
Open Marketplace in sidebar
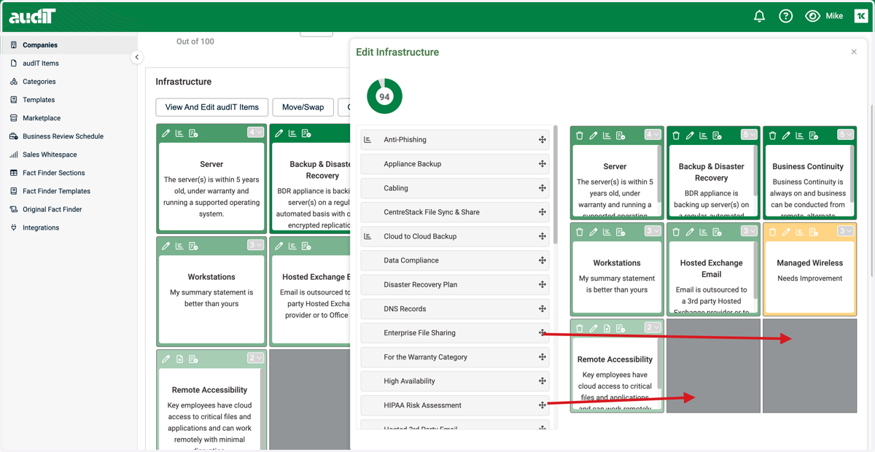42,118
